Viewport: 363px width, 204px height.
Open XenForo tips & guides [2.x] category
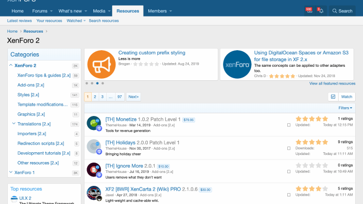click(x=44, y=75)
